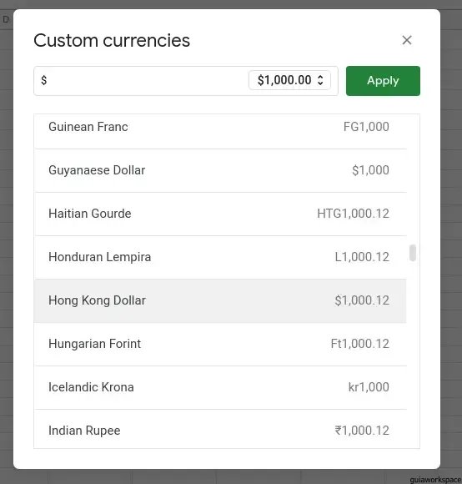Click the Ft1,000.12 forint format preview
The image size is (462, 484).
tap(360, 344)
